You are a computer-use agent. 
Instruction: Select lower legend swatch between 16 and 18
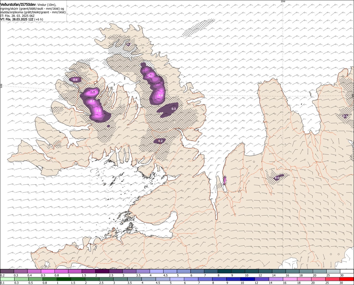(x=291, y=279)
